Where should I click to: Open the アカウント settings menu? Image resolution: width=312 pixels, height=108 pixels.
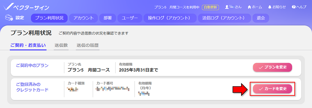(83, 18)
